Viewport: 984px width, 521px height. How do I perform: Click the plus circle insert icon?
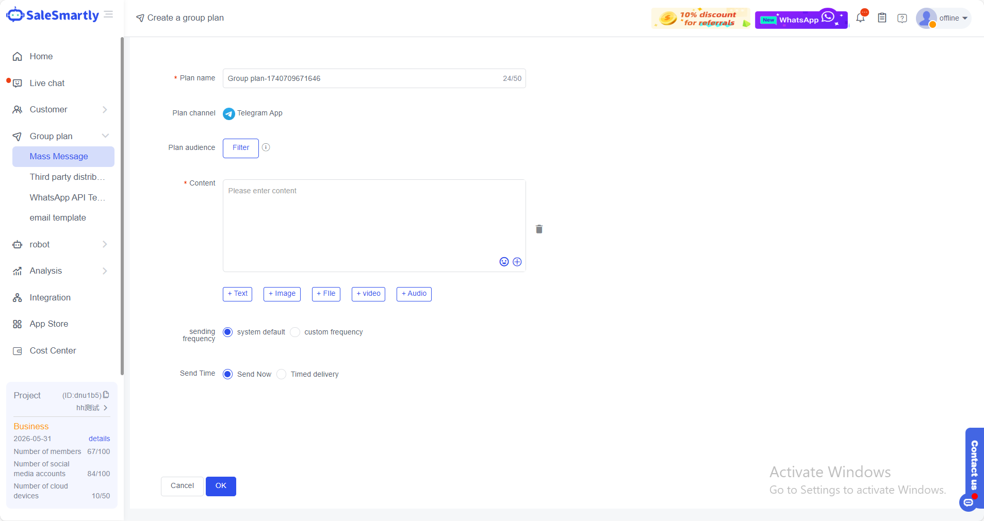point(517,262)
